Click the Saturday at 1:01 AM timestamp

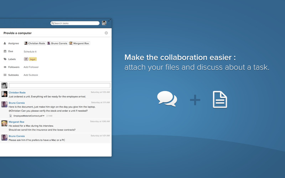pos(100,136)
